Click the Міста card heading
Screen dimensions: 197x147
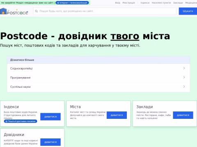point(76,107)
